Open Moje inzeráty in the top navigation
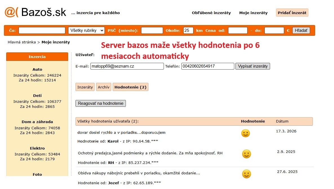 253,13
